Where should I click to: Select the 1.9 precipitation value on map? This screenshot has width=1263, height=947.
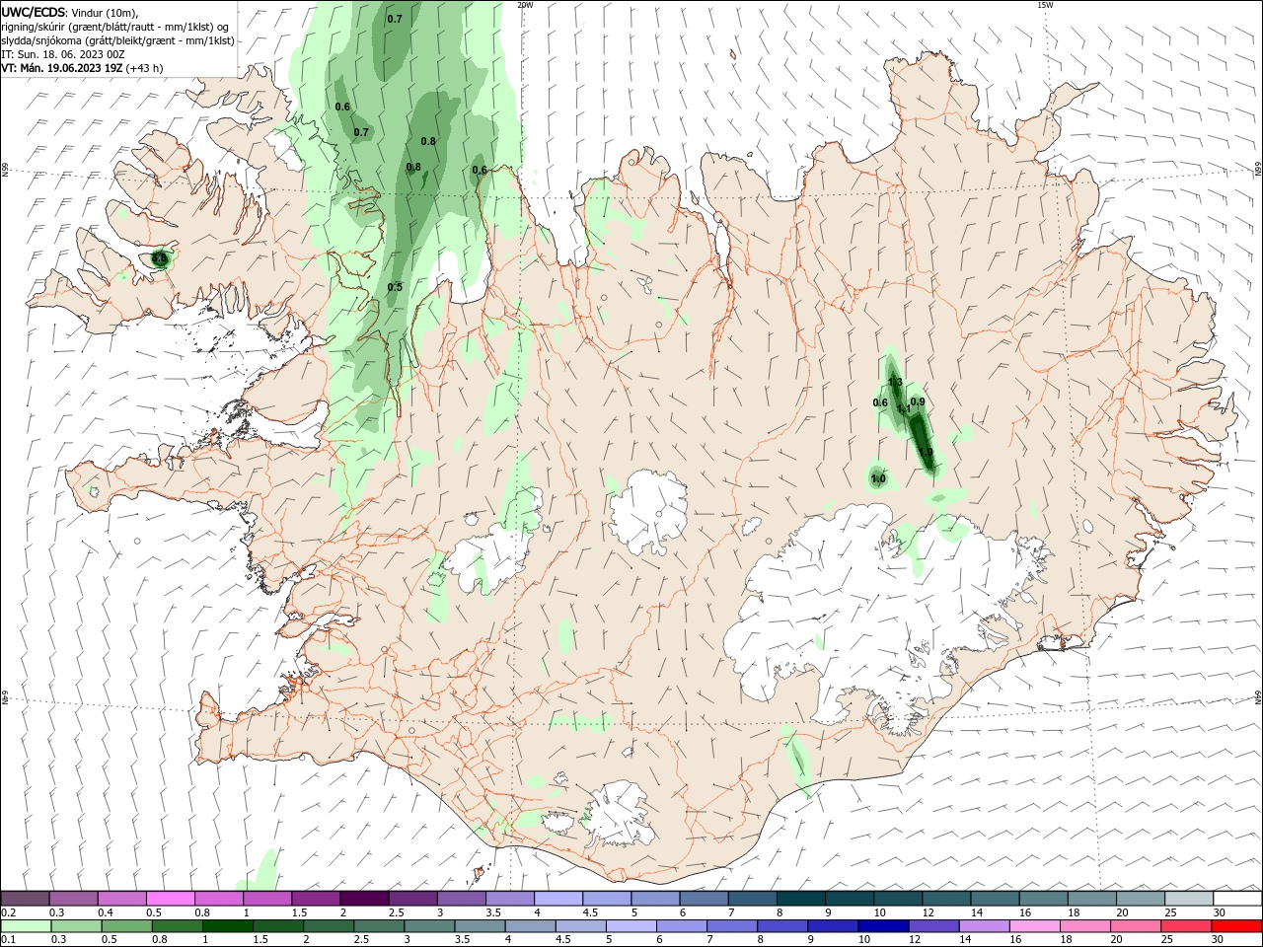(926, 452)
